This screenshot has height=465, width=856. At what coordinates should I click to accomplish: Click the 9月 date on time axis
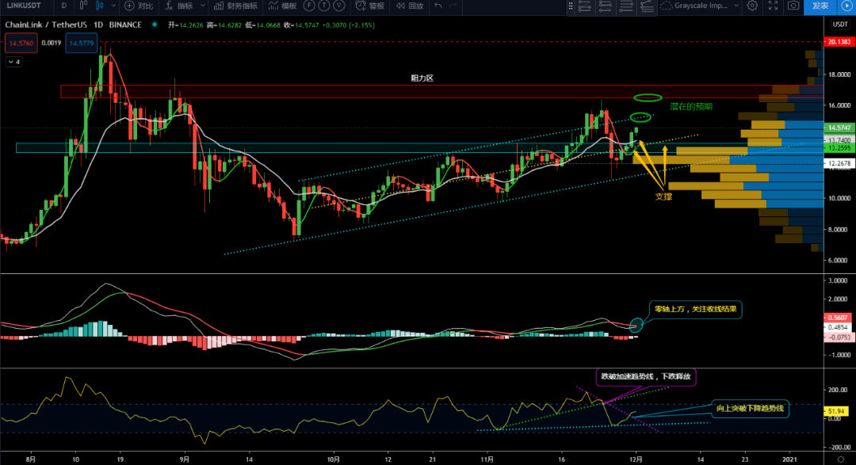click(x=184, y=459)
